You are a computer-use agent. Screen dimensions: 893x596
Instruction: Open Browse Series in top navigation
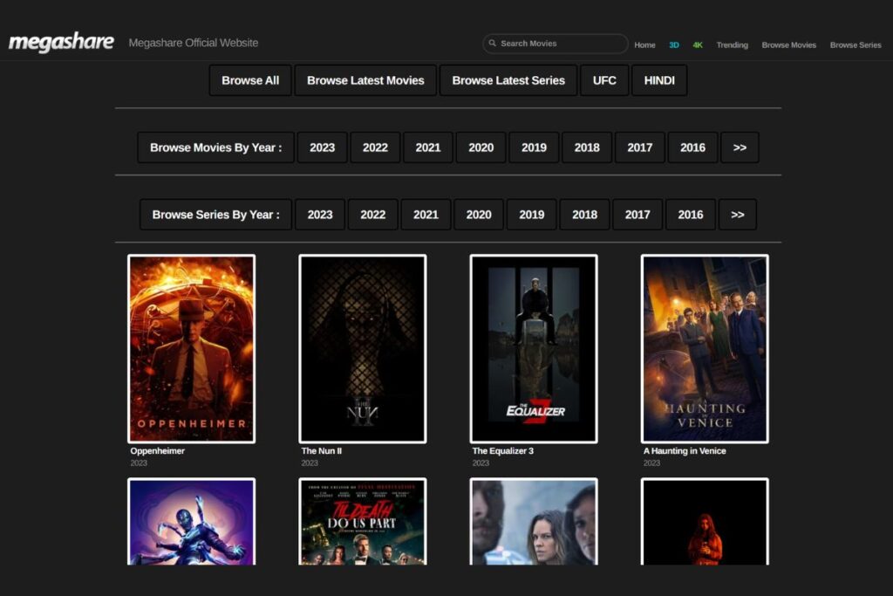[856, 45]
